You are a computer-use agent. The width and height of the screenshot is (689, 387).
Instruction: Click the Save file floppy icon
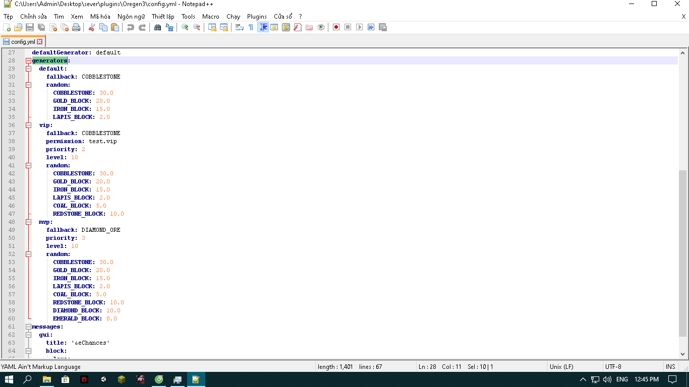pos(30,27)
